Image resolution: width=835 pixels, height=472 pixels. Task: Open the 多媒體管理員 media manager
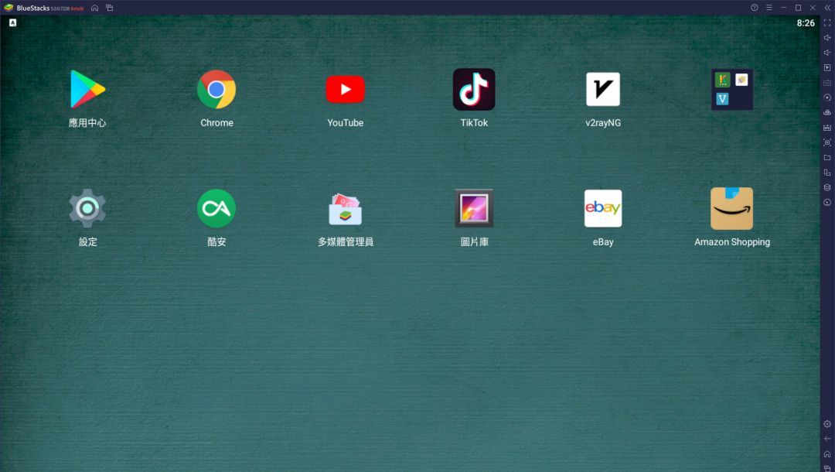pos(345,208)
